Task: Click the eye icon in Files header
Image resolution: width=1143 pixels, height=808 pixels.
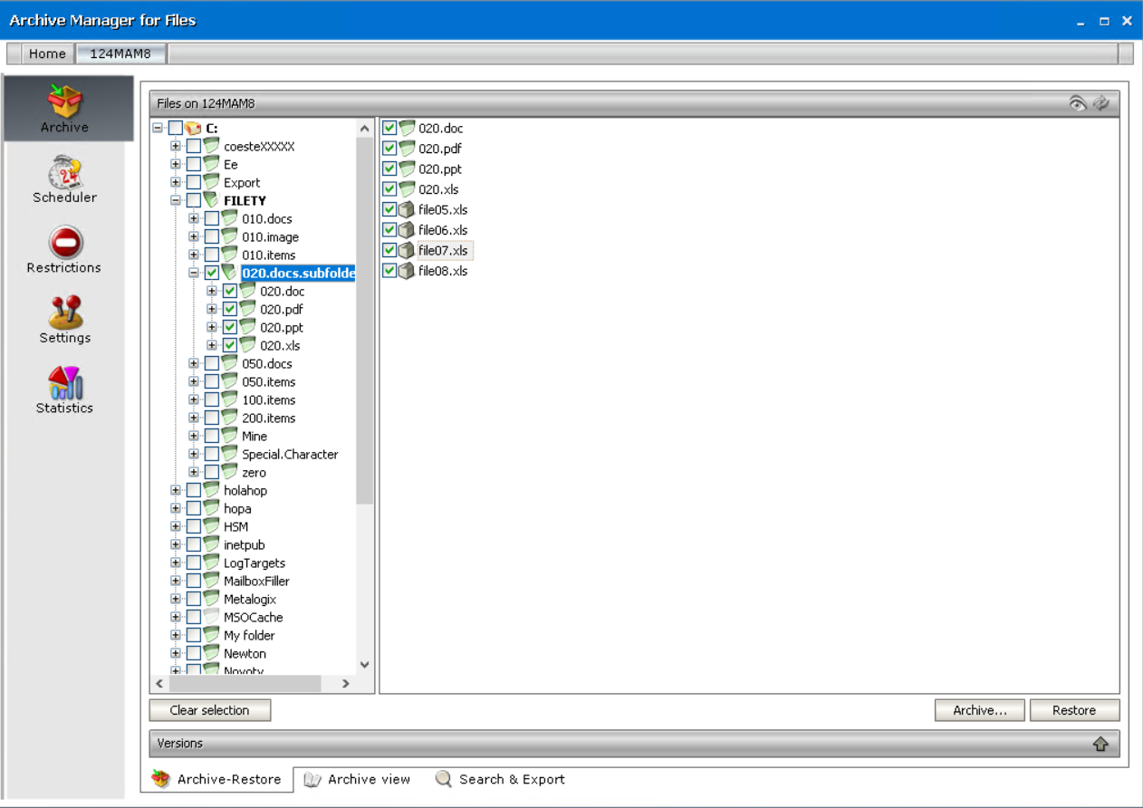Action: [x=1077, y=103]
